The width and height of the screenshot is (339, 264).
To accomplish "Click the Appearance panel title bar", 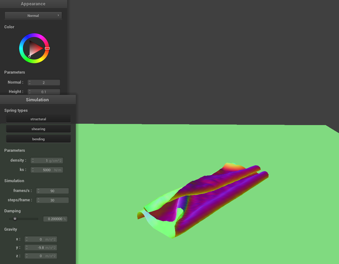I will [x=33, y=4].
